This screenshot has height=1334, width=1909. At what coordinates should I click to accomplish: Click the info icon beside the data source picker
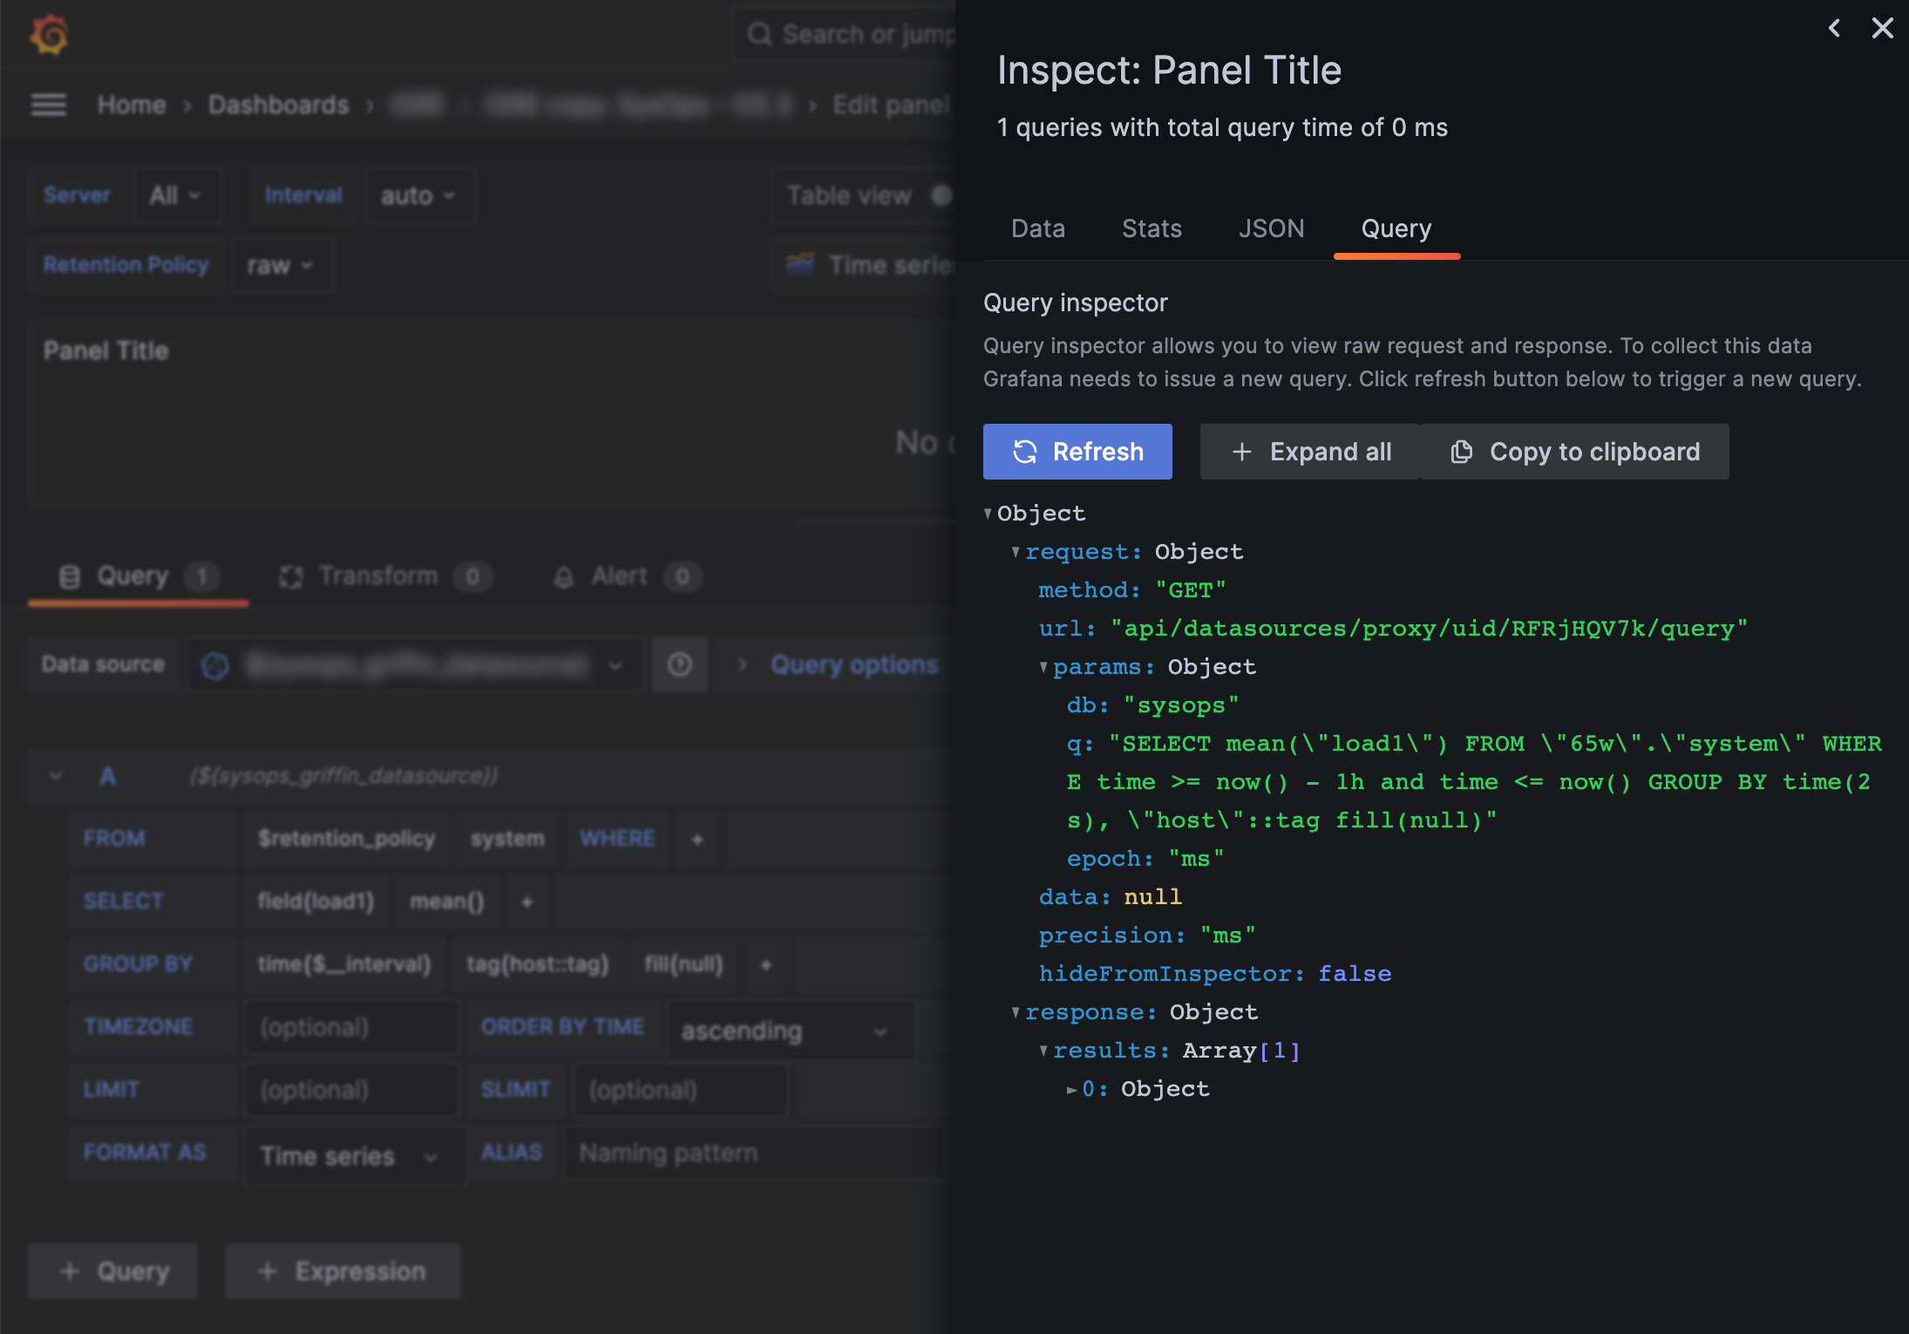[679, 664]
